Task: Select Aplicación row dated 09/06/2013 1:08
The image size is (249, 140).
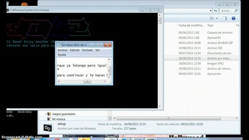Action: 202,38
